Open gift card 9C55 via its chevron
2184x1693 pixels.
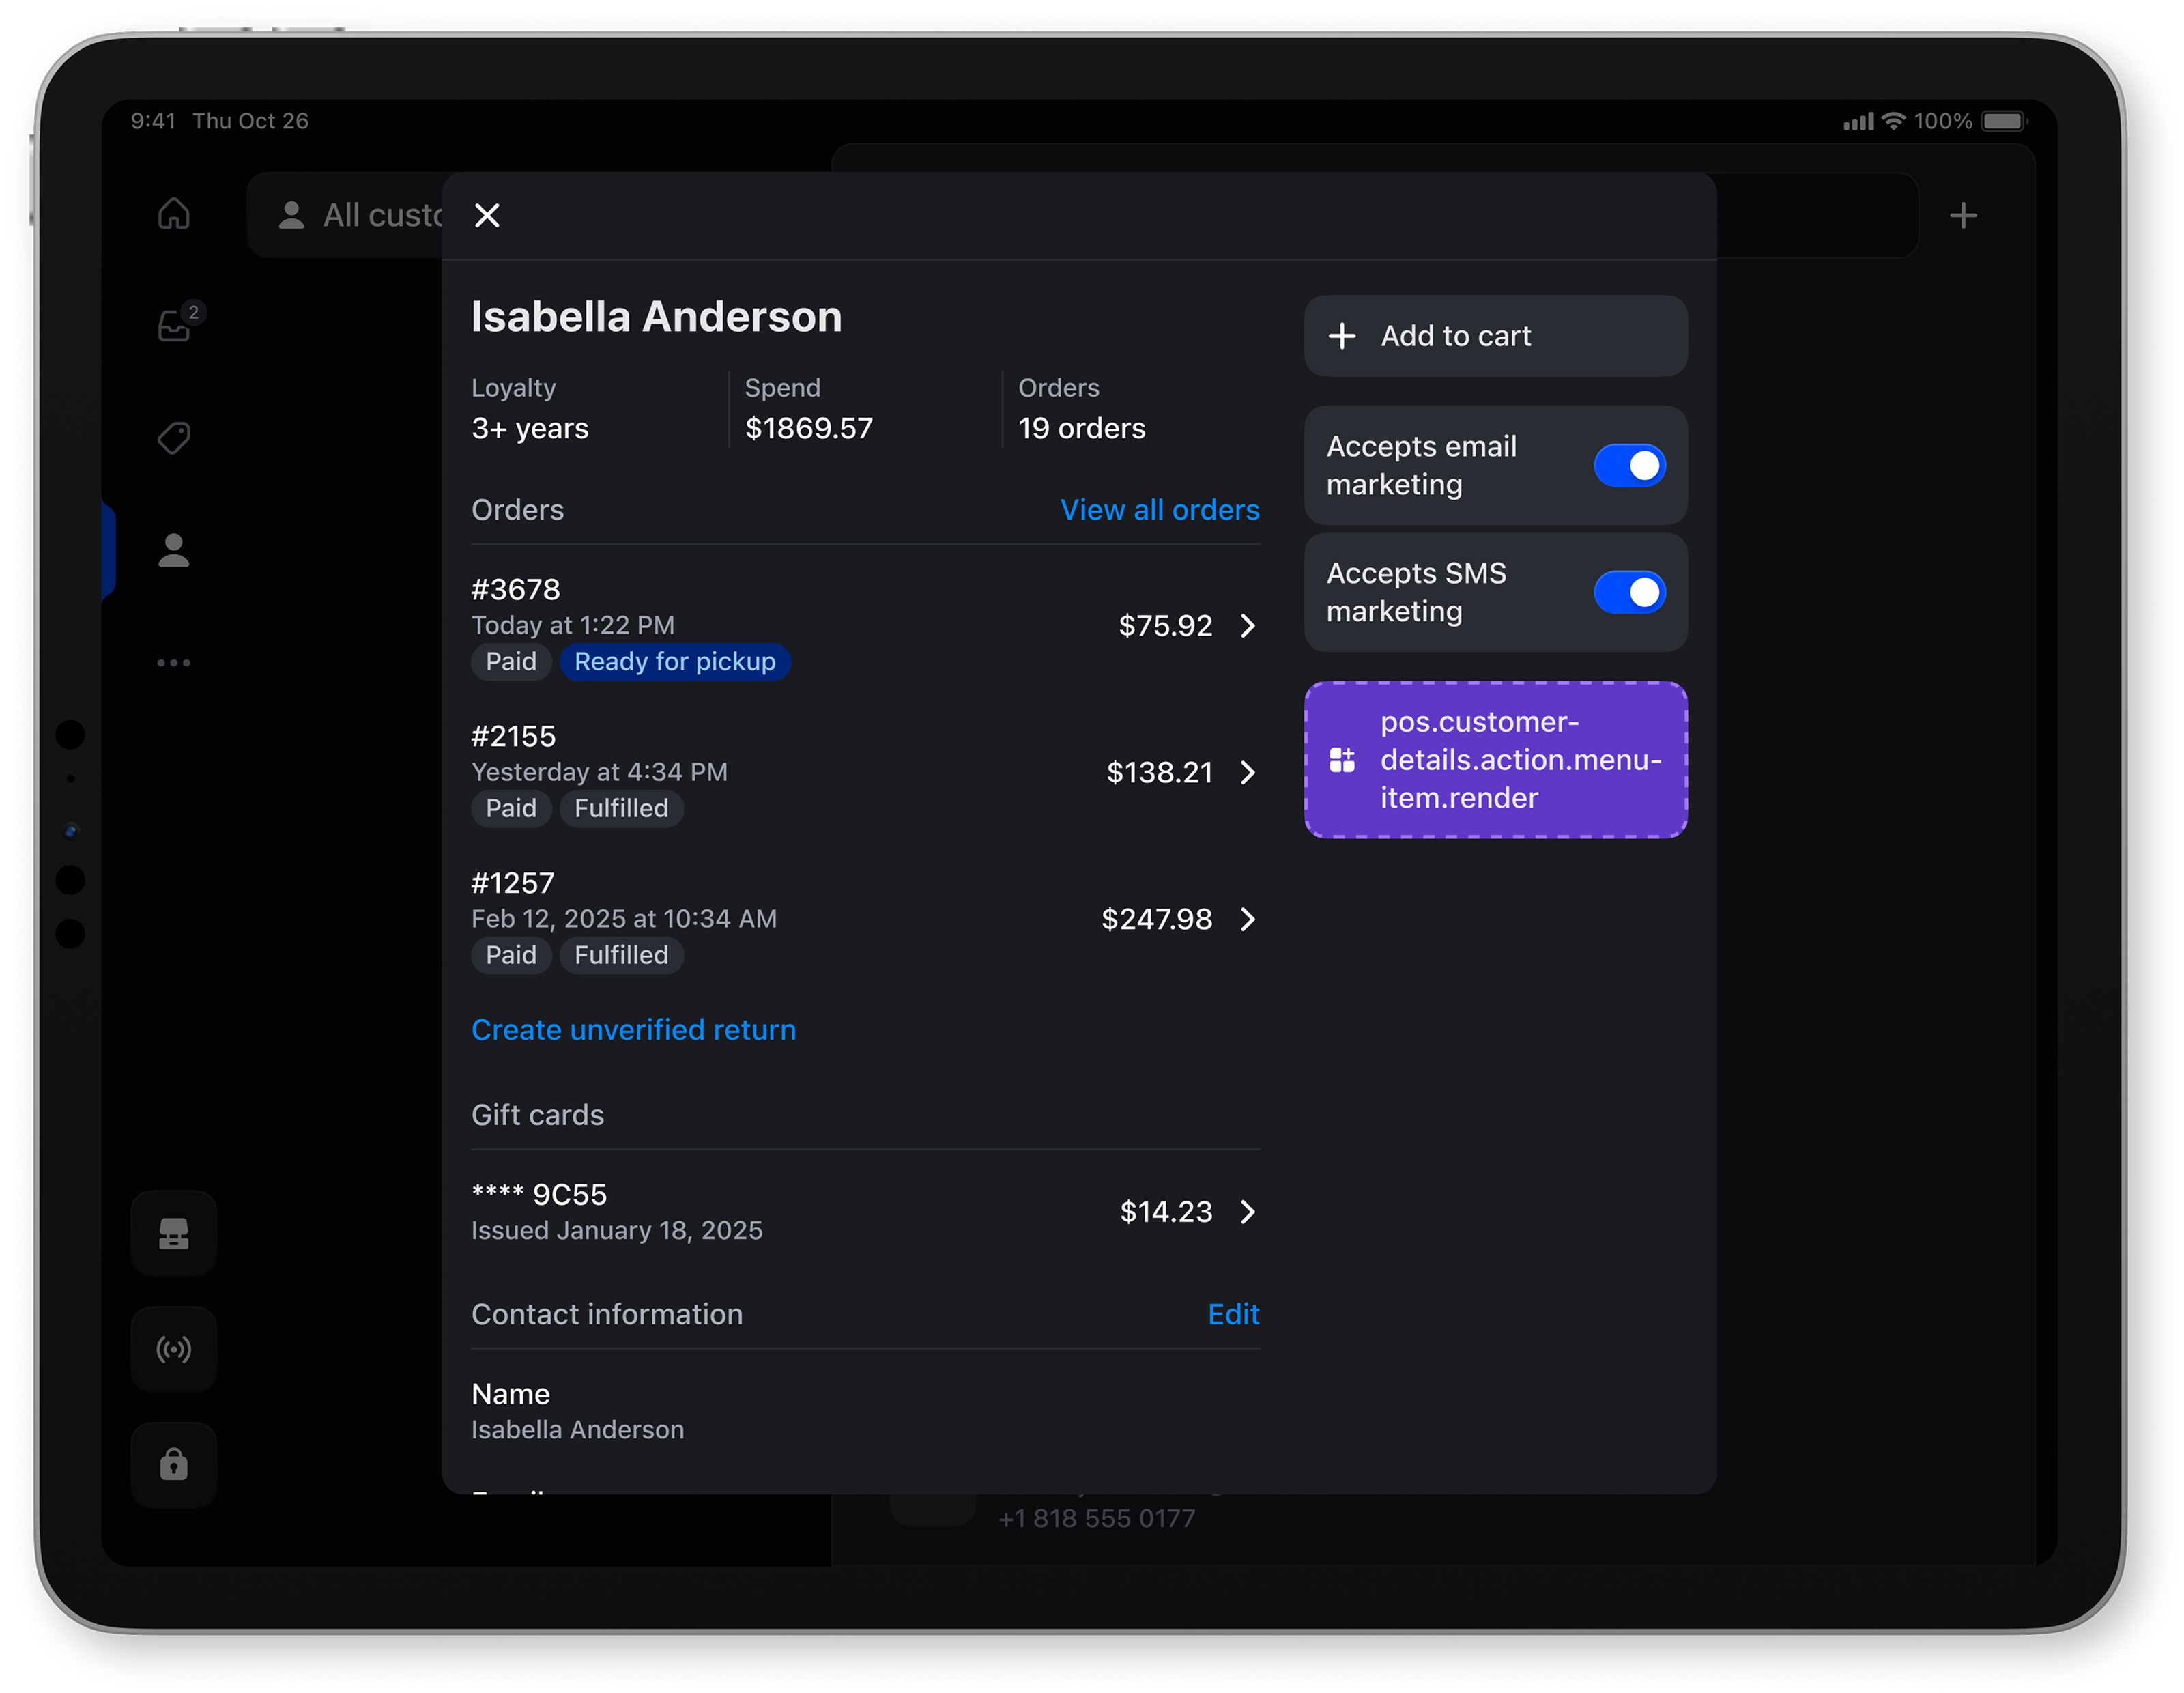tap(1247, 1212)
